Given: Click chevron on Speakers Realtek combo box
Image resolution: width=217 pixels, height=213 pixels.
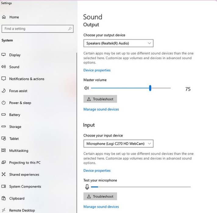Looking at the screenshot, I should [x=149, y=43].
